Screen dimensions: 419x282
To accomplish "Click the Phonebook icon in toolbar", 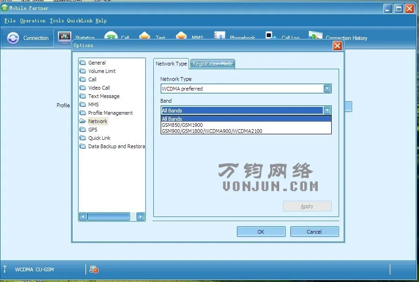I will click(x=219, y=35).
